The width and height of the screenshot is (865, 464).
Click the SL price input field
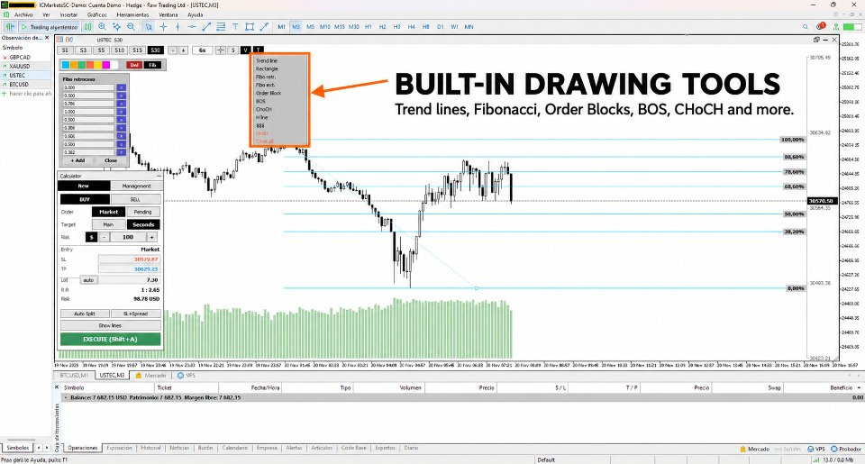tap(129, 259)
